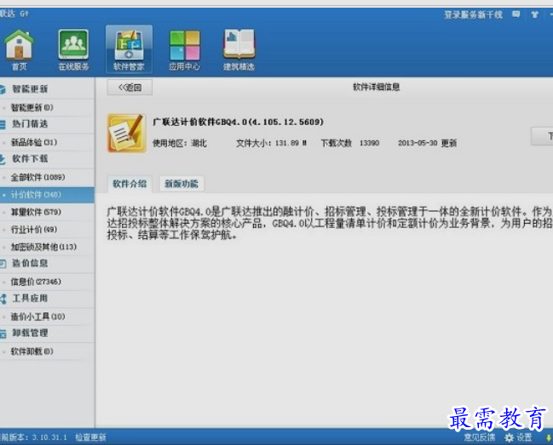553x445 pixels.
Task: Click the version 3.10.31.1 text in status bar
Action: tap(49, 437)
